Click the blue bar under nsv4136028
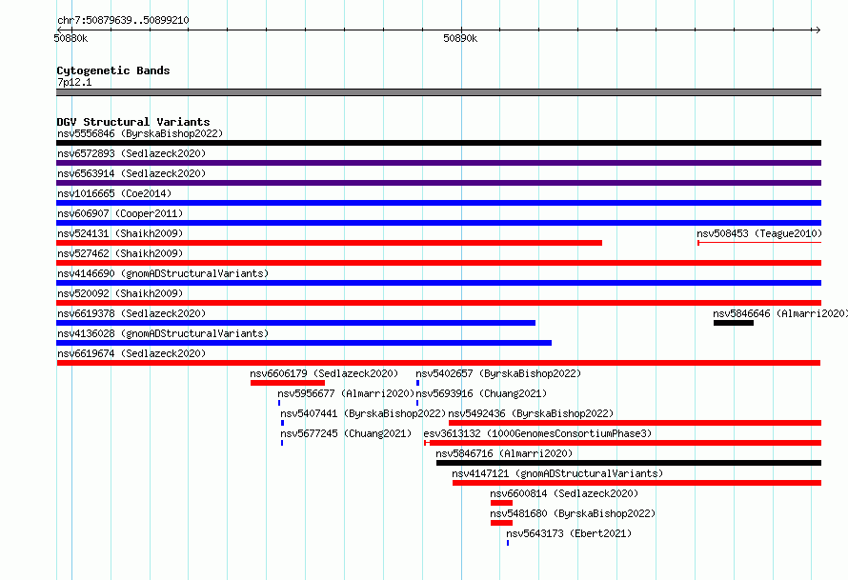 pyautogui.click(x=304, y=343)
